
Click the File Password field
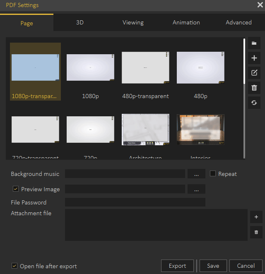pos(135,202)
